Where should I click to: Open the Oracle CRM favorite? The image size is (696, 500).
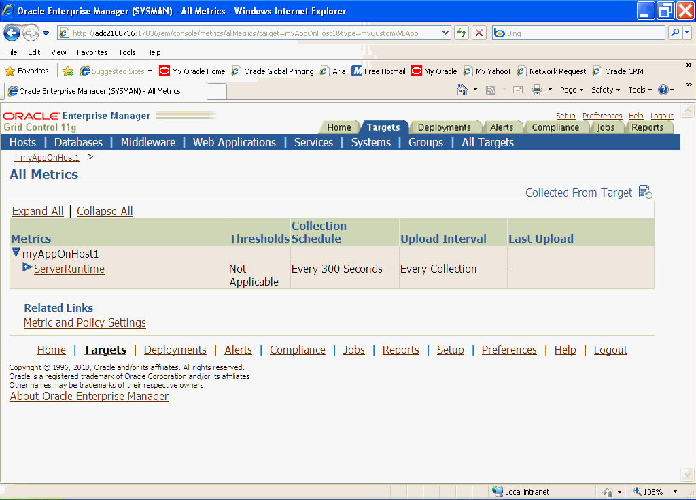click(618, 71)
